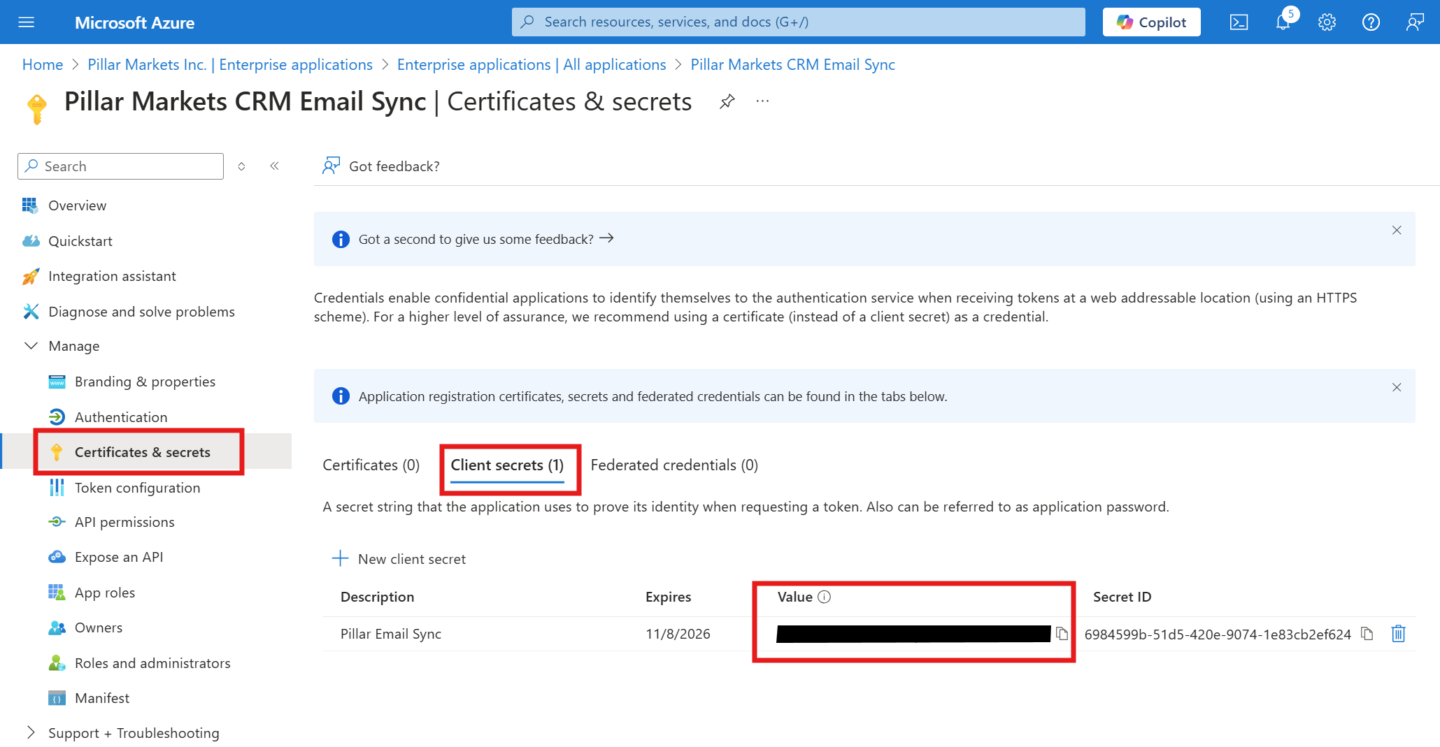Open API permissions in the sidebar

coord(124,522)
